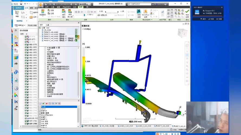Play the result animation
The height and width of the screenshot is (135, 241).
[82, 12]
